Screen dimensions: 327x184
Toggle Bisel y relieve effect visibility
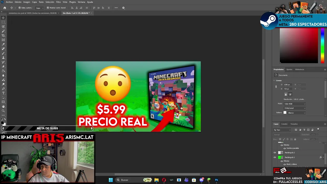point(285,164)
